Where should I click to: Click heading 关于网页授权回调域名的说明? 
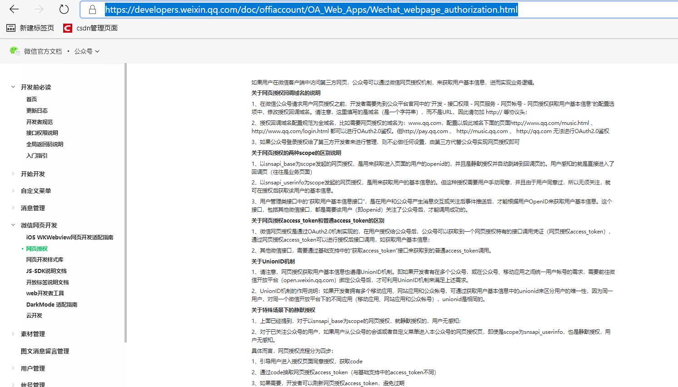coord(286,93)
